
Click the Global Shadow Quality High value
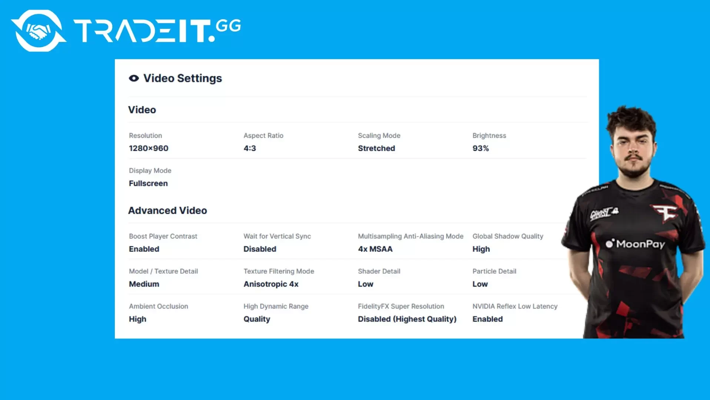(x=481, y=249)
